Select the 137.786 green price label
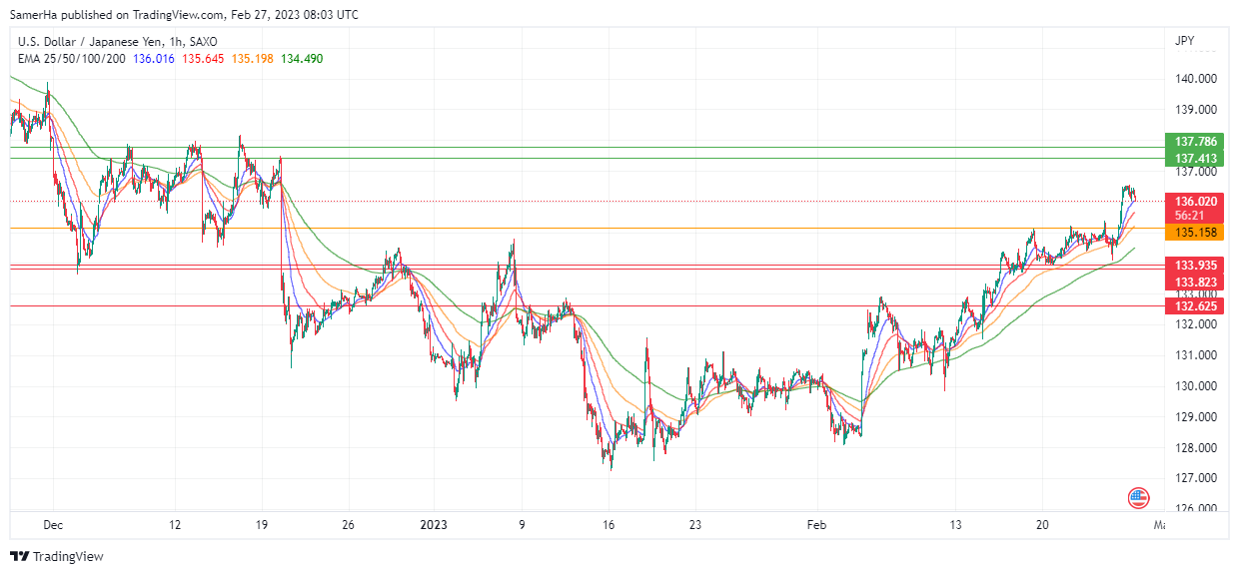Viewport: 1239px width, 574px height. pos(1195,142)
